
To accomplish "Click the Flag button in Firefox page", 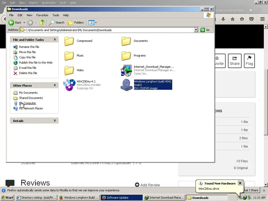I will (249, 61).
